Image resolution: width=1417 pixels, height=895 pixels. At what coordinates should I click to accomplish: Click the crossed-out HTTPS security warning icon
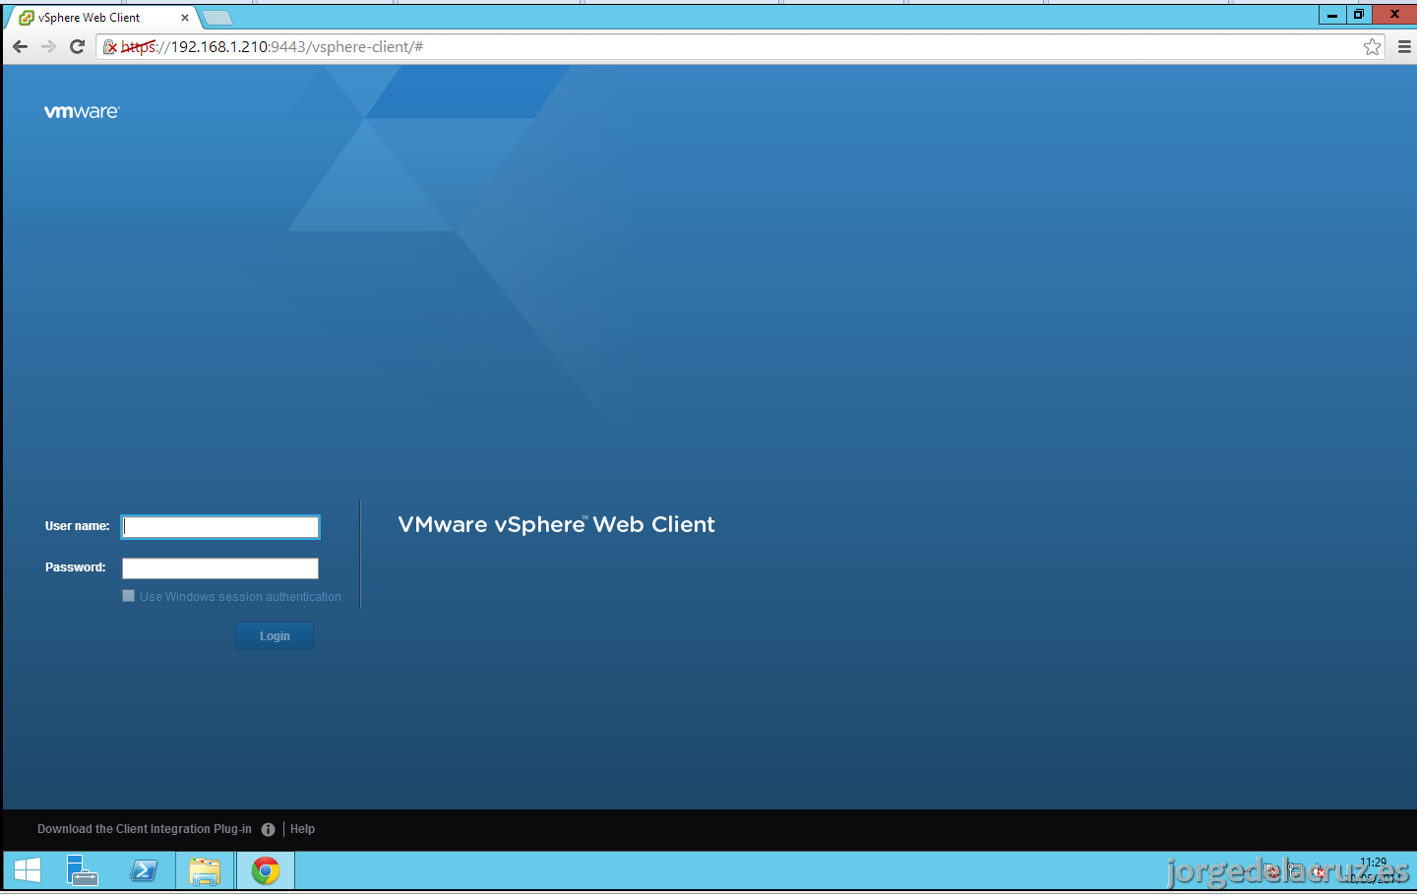click(x=110, y=46)
